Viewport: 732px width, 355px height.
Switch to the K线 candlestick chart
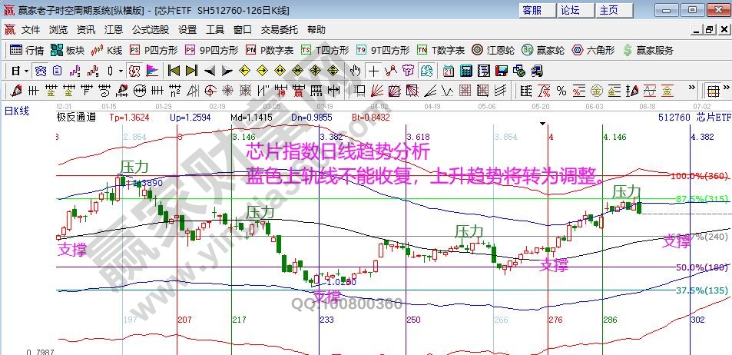click(107, 50)
